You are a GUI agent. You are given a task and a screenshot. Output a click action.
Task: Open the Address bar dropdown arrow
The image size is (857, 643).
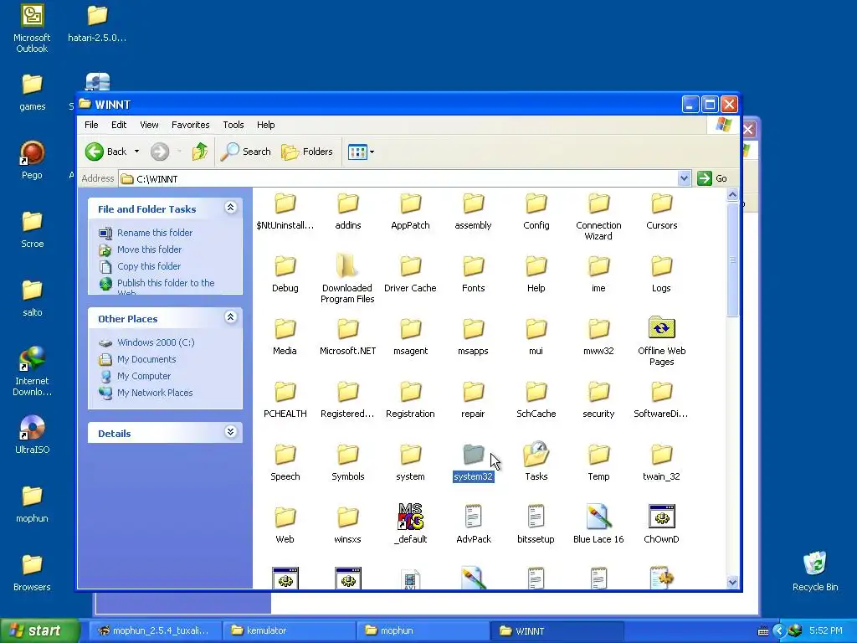click(684, 178)
